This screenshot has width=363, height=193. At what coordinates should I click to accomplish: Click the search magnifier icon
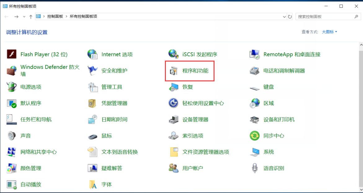point(356,17)
